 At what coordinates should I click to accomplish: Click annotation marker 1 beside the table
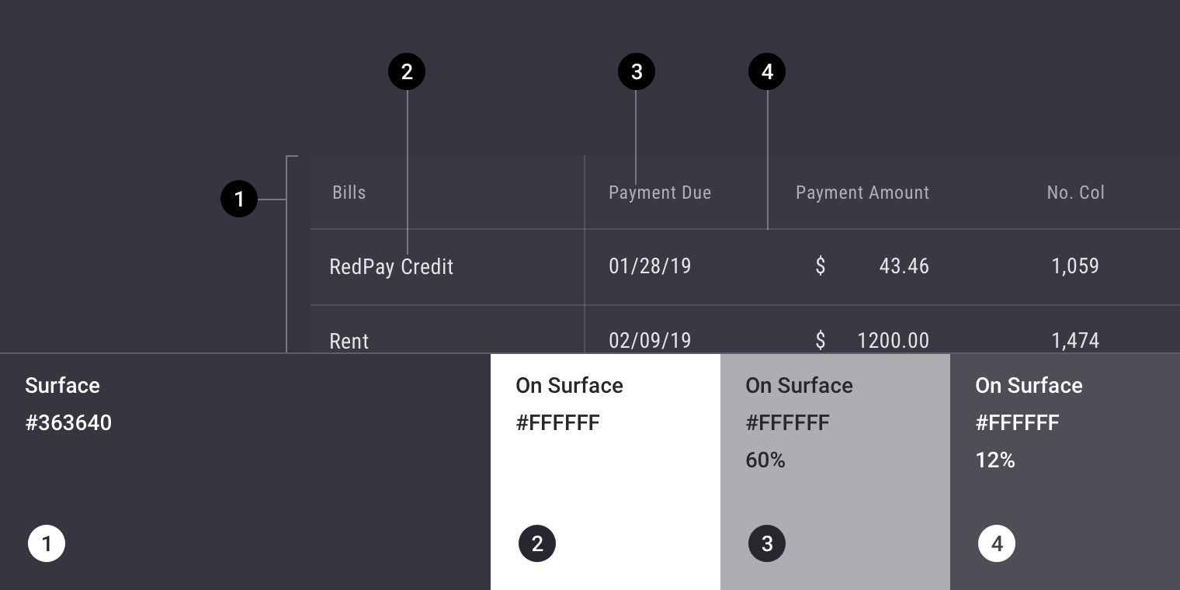coord(239,200)
